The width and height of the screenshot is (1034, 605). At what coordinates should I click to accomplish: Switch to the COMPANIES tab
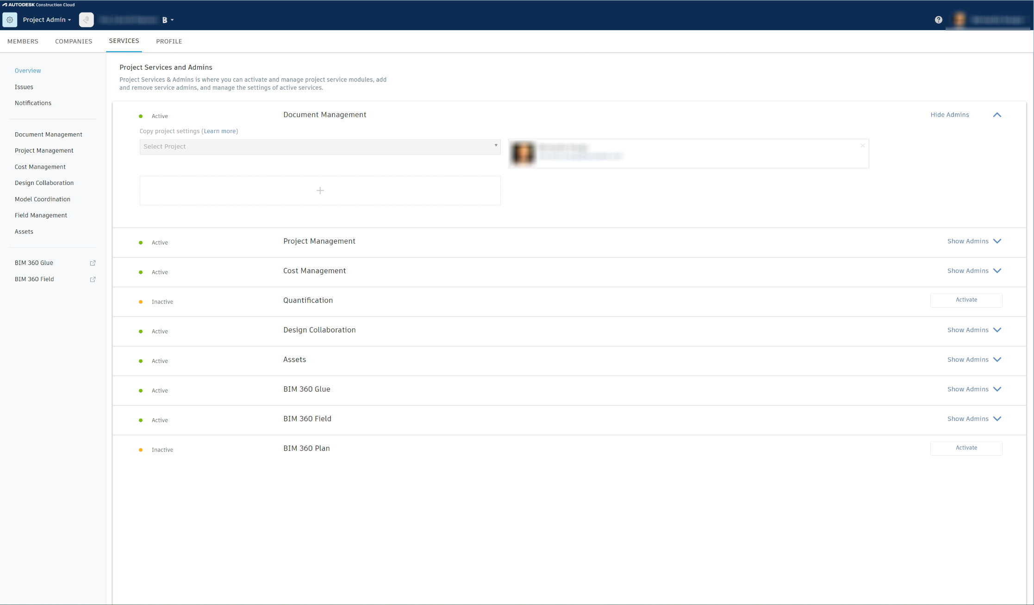(74, 41)
